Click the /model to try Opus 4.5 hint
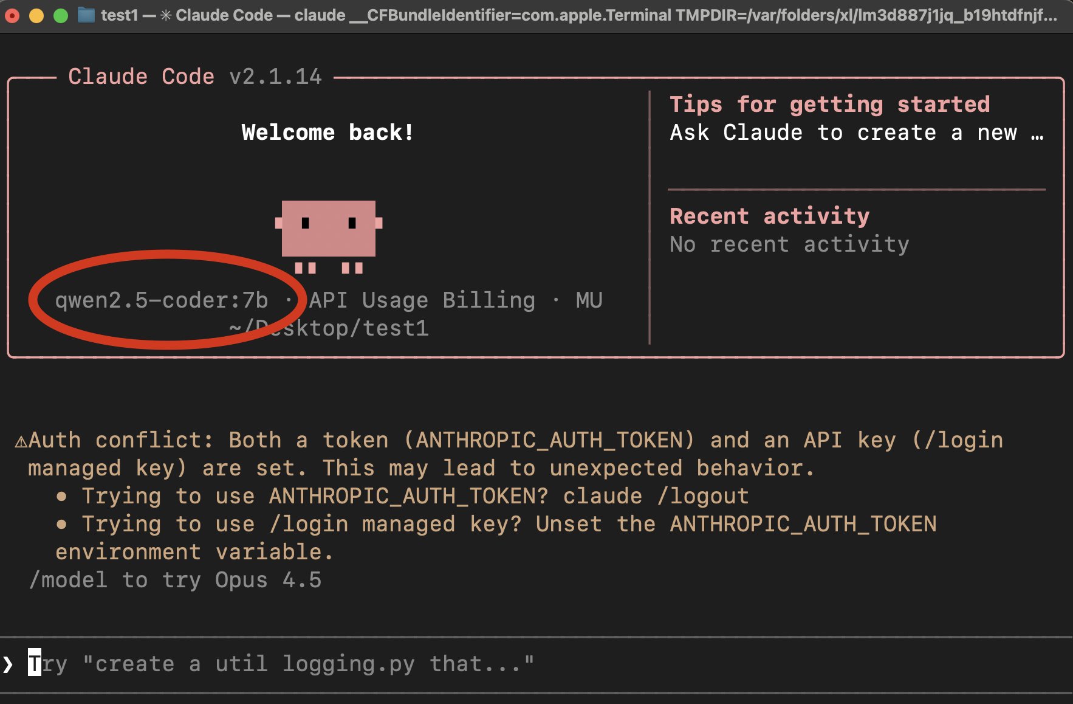 [175, 580]
